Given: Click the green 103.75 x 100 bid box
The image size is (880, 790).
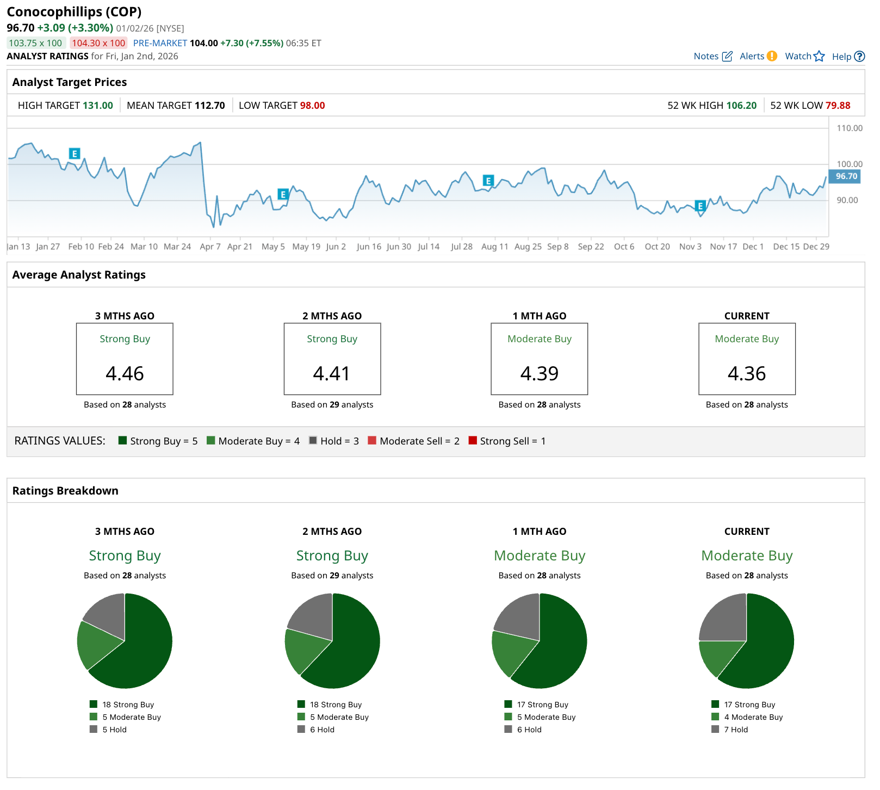Looking at the screenshot, I should (36, 43).
